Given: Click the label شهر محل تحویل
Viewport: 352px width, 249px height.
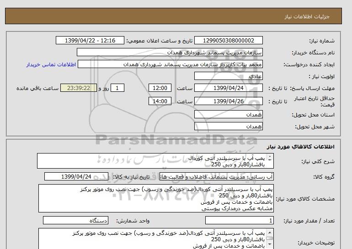Looking at the screenshot, I should point(315,127).
